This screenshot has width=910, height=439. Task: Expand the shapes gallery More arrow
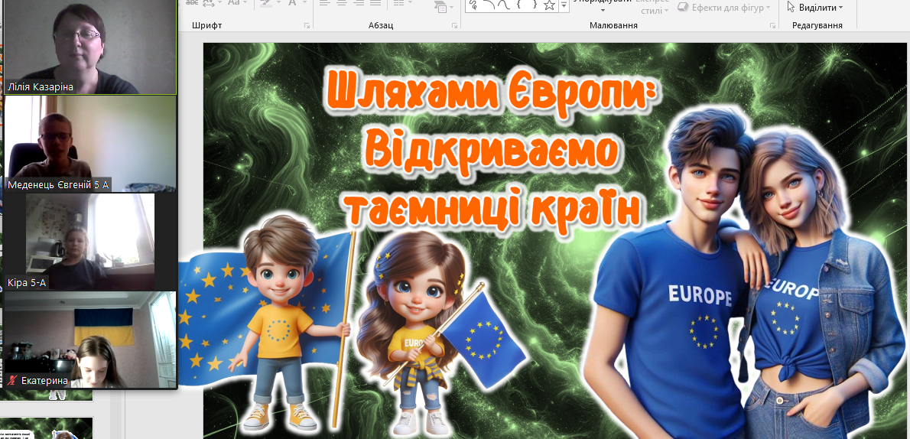click(564, 5)
